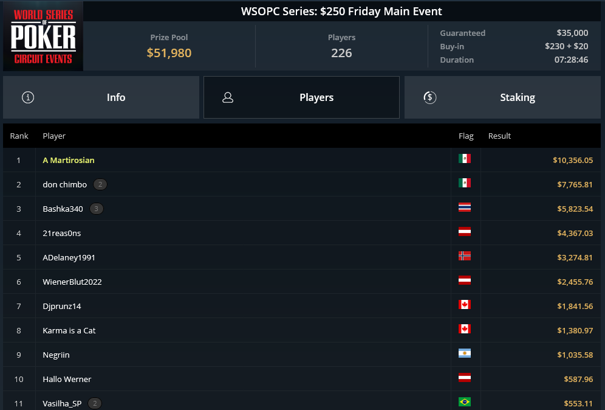Click the World Series of Poker logo
Screen dimensions: 605x410
point(43,36)
